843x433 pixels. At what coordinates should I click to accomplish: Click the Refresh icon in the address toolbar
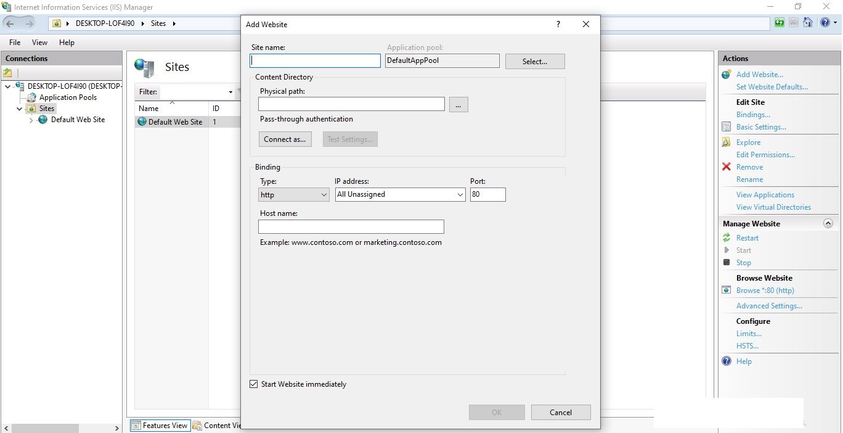point(779,22)
